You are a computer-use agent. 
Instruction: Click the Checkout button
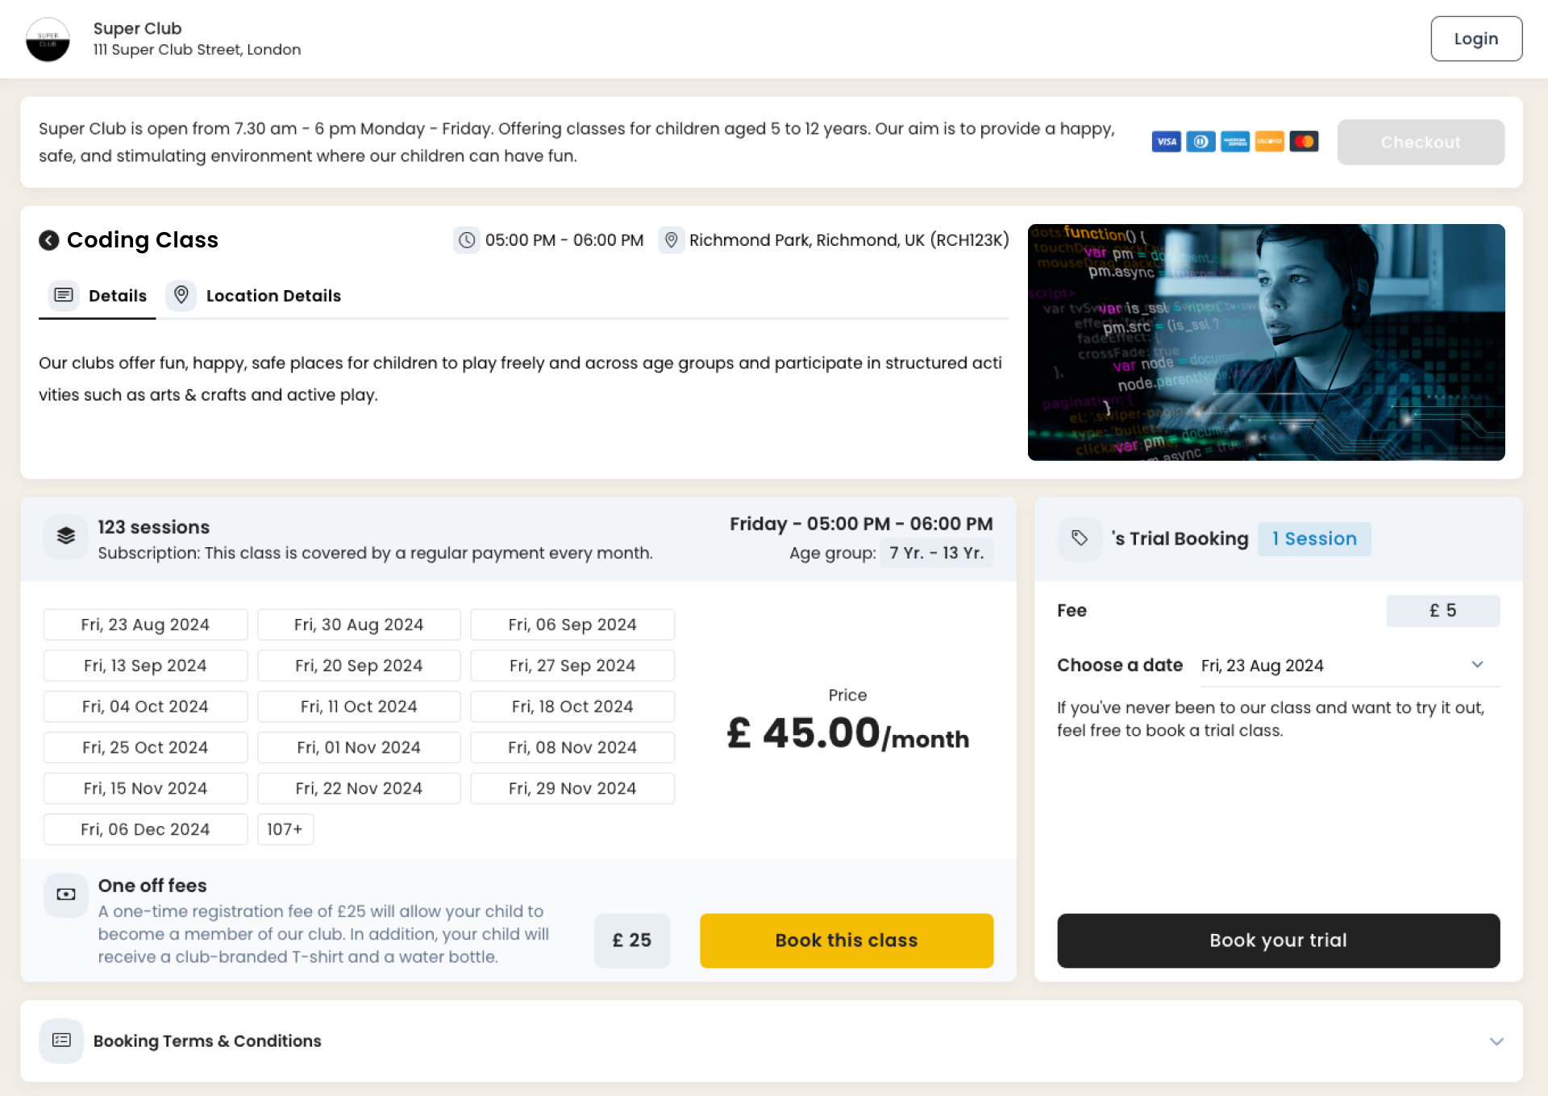click(x=1421, y=141)
